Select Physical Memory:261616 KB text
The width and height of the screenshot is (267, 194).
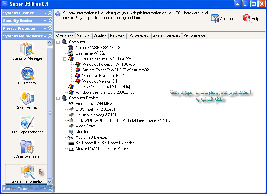[x=100, y=115]
